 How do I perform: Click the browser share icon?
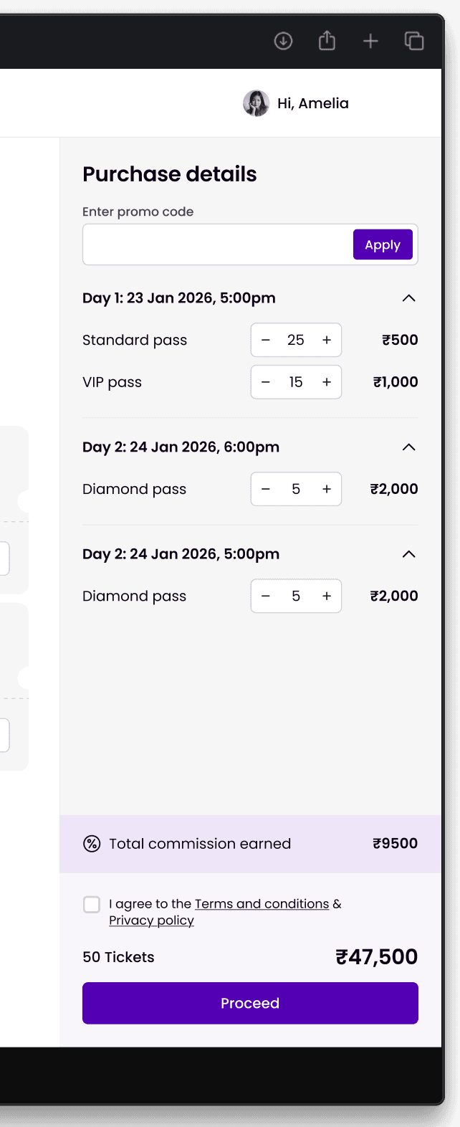coord(327,41)
